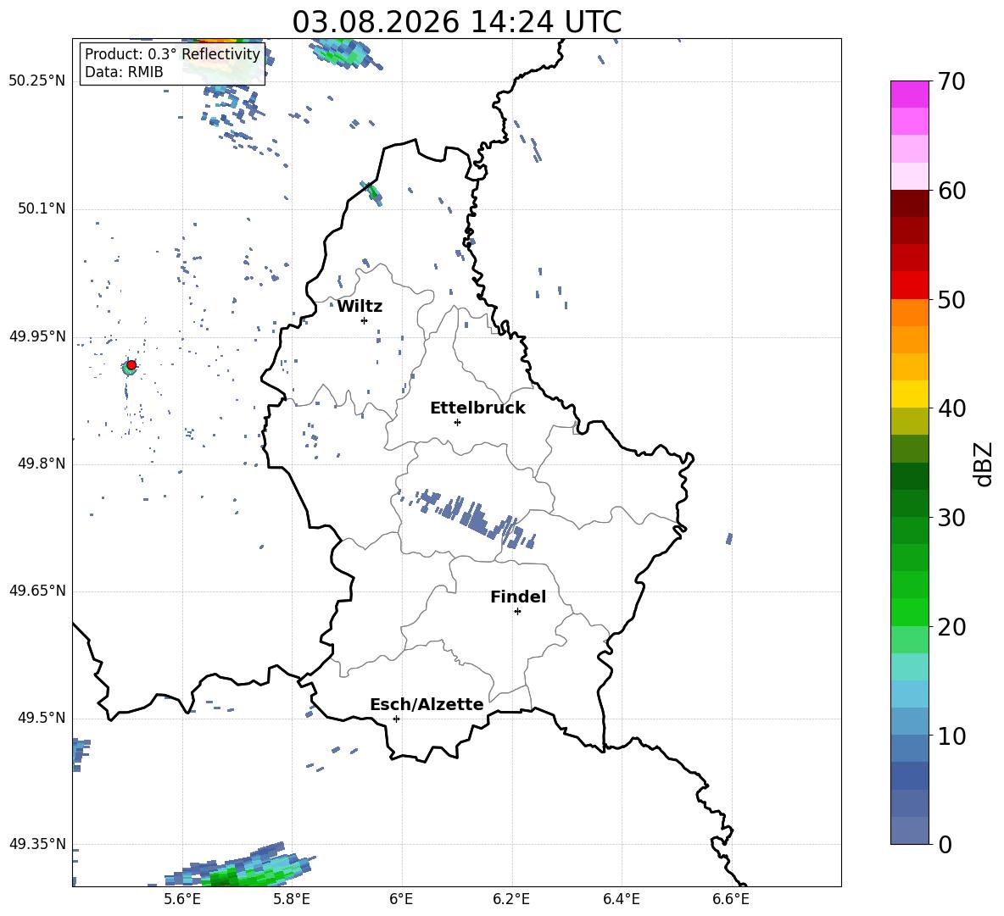Click the bright green 20 dBZ colorbar segment

point(909,612)
